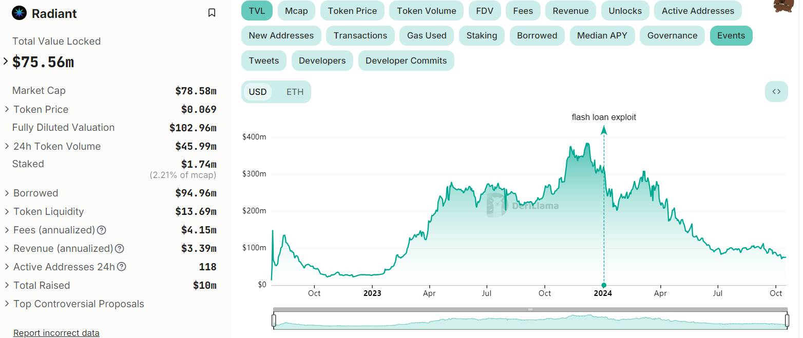This screenshot has height=338, width=803.
Task: Bookmark the Radiant protocol
Action: point(212,13)
